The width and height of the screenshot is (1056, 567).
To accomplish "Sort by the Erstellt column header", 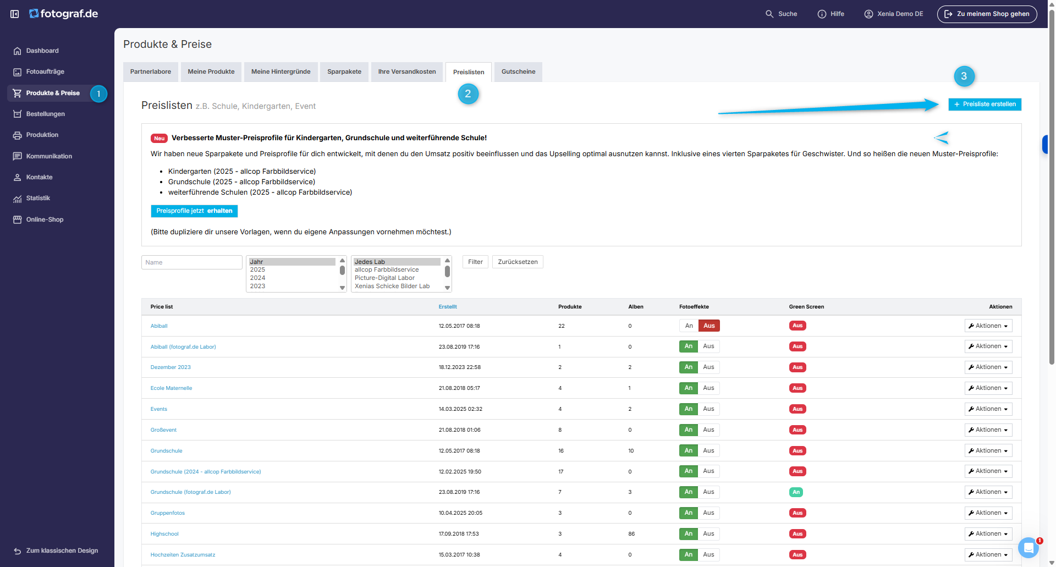I will [448, 307].
